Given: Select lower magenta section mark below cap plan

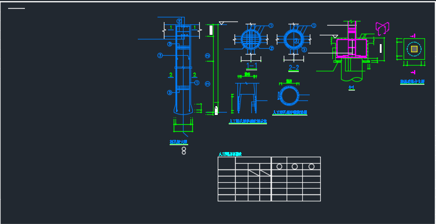Looking at the screenshot, I should tap(413, 72).
